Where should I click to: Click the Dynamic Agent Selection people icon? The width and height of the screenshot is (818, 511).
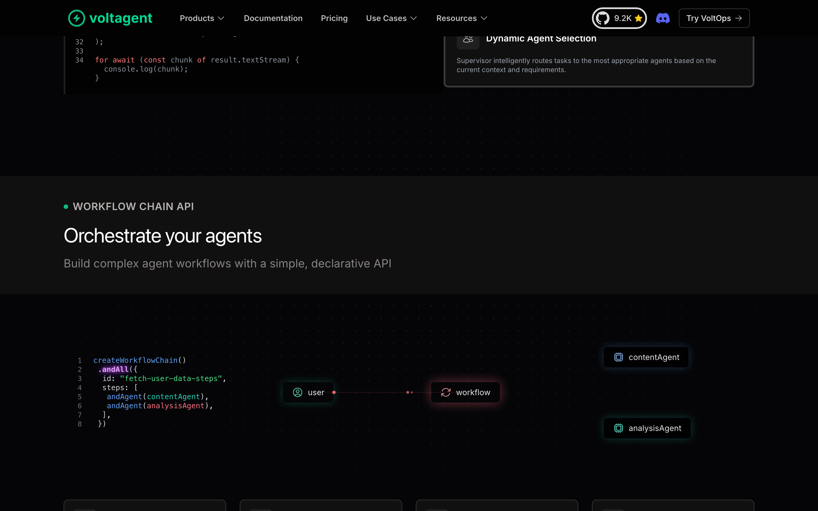click(468, 40)
